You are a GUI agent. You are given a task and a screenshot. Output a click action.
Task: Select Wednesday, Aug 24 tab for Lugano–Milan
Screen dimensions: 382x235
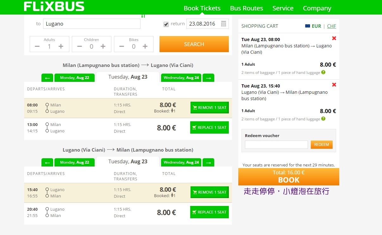click(181, 162)
